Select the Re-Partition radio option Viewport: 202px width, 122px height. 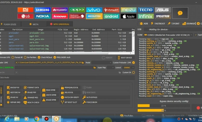(x=30, y=57)
